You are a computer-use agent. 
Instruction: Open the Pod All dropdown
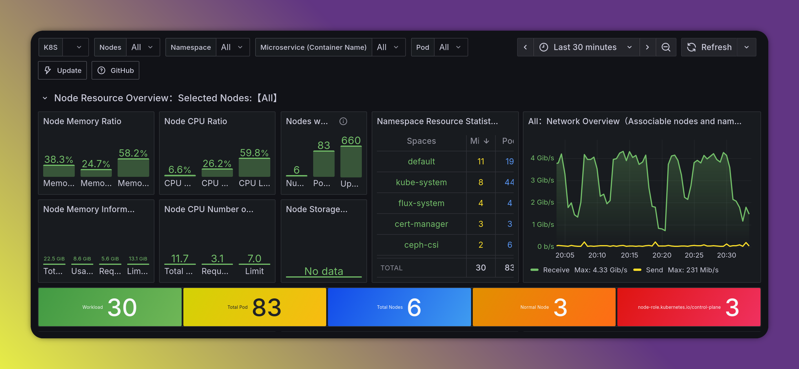(x=451, y=47)
